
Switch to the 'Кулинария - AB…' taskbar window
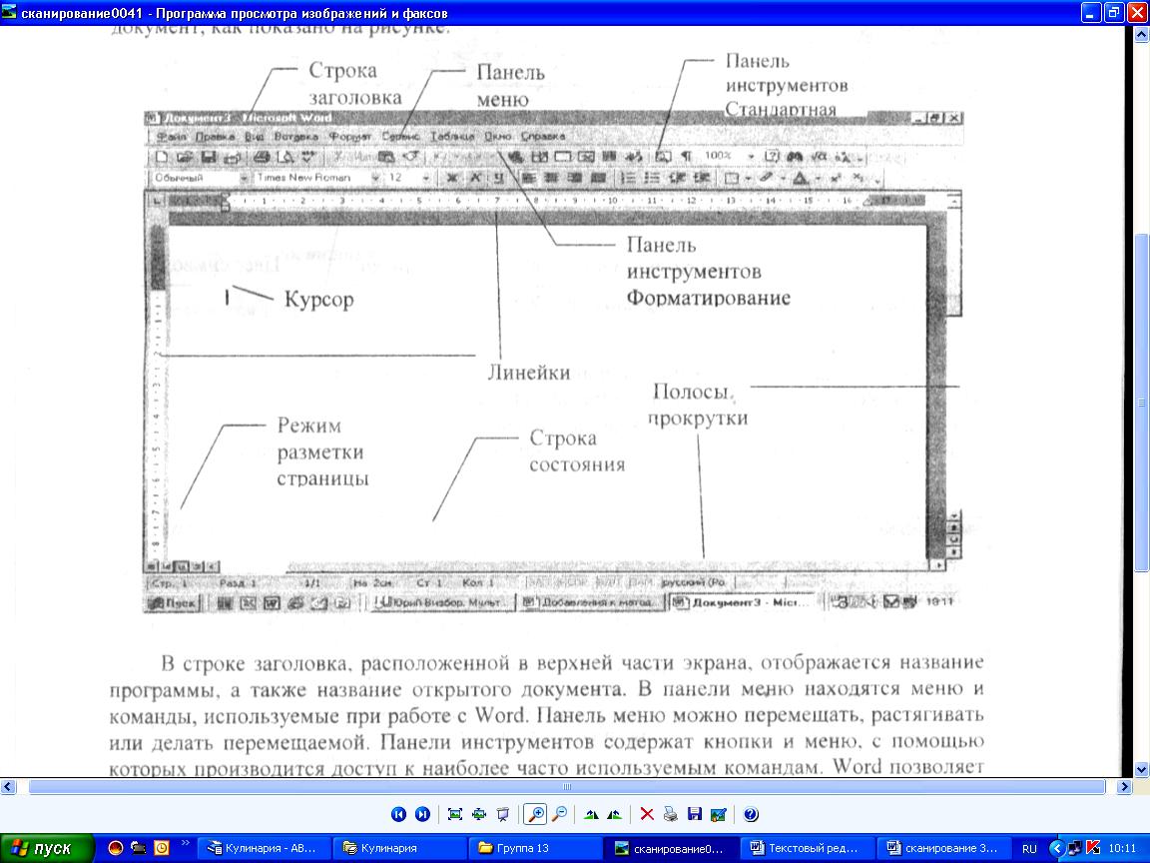pos(263,848)
